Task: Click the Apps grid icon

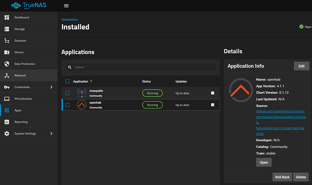Action: coord(7,110)
